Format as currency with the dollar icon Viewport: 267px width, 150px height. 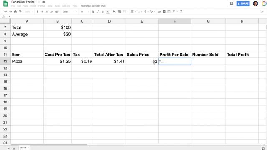[38, 12]
